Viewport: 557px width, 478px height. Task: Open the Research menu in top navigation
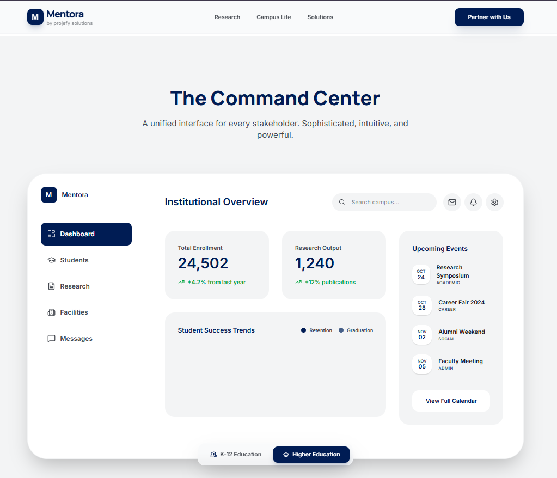pyautogui.click(x=228, y=17)
